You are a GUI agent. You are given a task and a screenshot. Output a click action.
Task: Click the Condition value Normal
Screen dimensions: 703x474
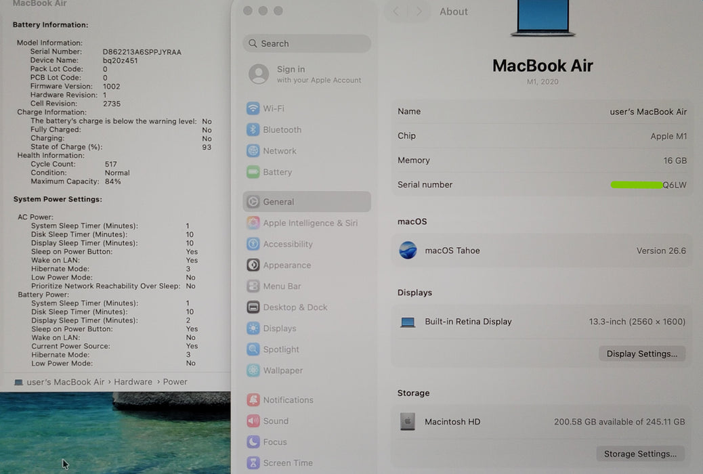(x=117, y=173)
